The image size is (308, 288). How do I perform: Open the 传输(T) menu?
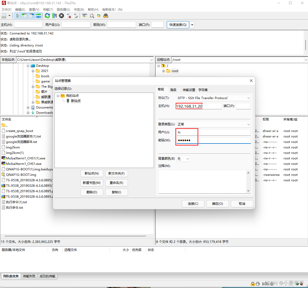tap(48, 10)
